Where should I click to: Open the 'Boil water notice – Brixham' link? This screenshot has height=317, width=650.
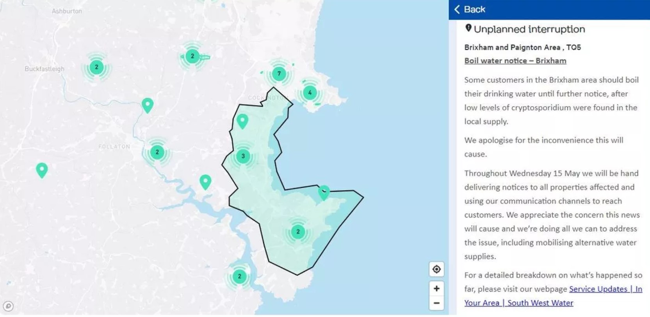click(x=515, y=61)
